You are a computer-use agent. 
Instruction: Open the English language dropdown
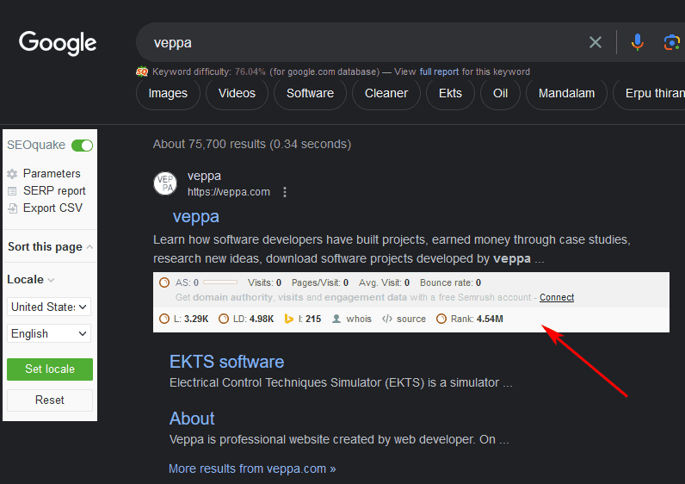[49, 333]
